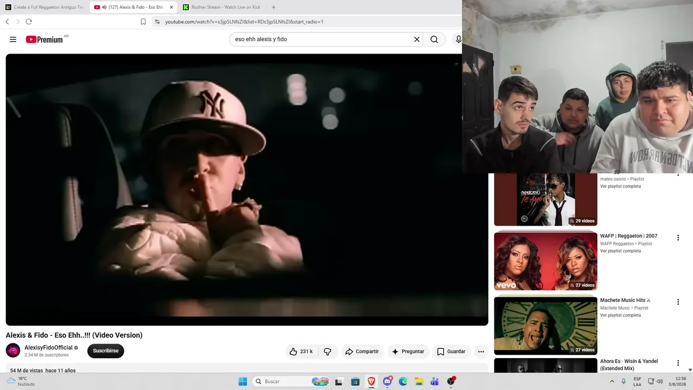
Task: Open the 16°C Nublado weather widget
Action: [21, 381]
